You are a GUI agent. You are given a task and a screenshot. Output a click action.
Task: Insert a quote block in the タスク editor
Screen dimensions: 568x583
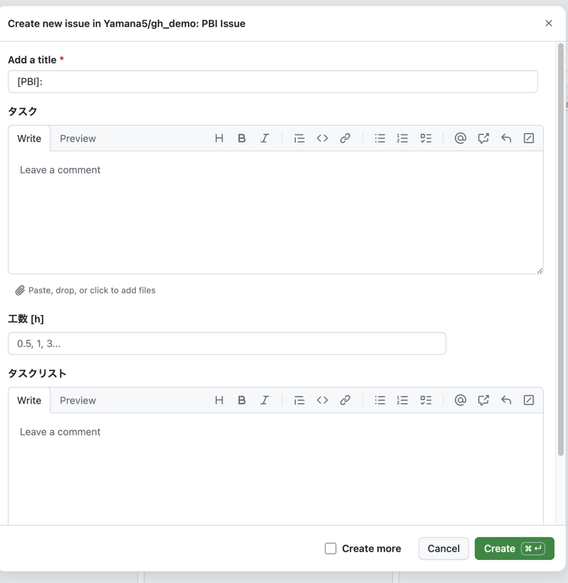[x=299, y=138]
